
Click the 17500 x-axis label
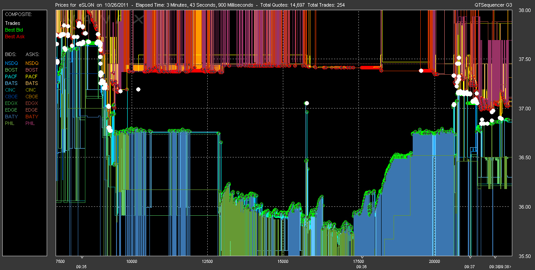358,261
